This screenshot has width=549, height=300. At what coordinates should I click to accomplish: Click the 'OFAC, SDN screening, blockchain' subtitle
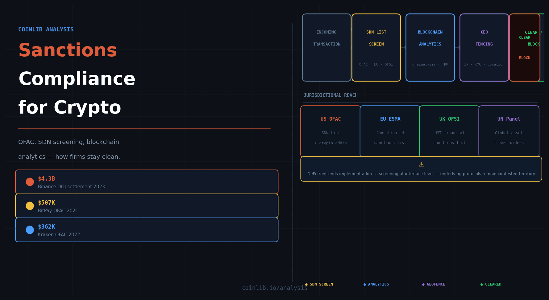click(x=69, y=142)
